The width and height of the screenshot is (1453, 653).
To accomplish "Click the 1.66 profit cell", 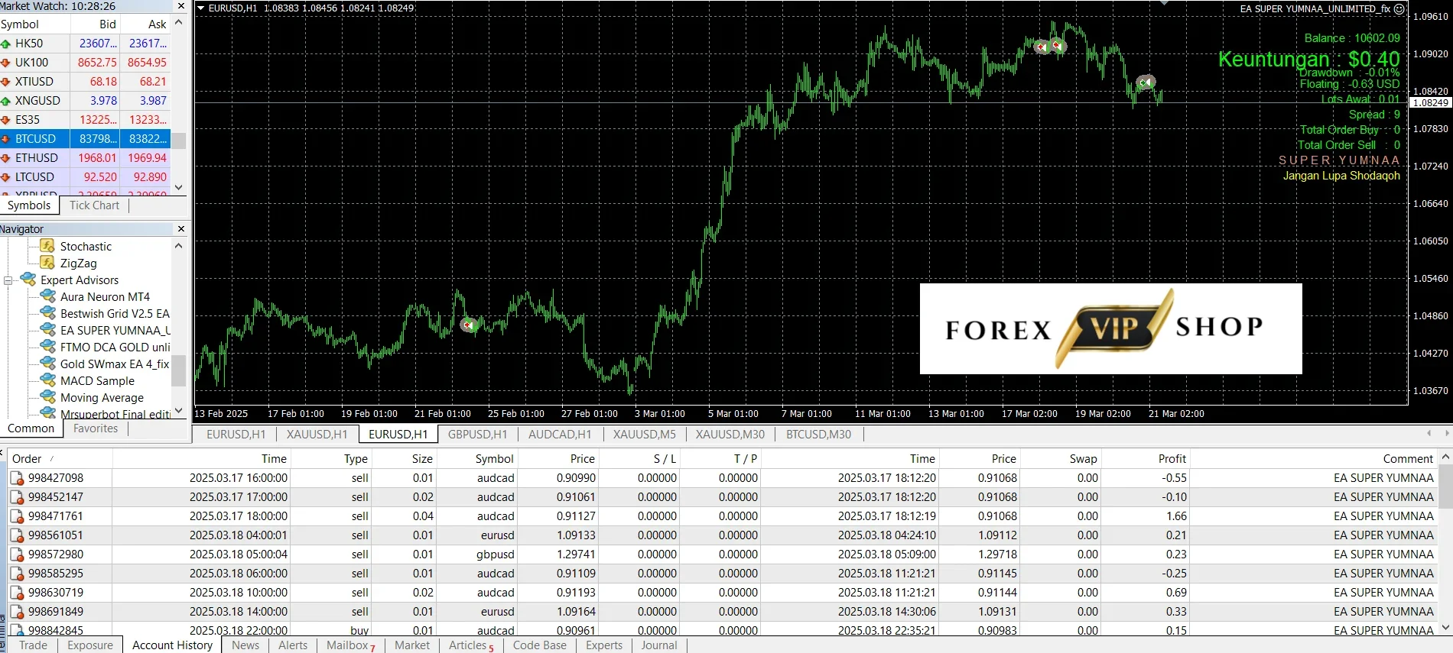I will [1145, 516].
